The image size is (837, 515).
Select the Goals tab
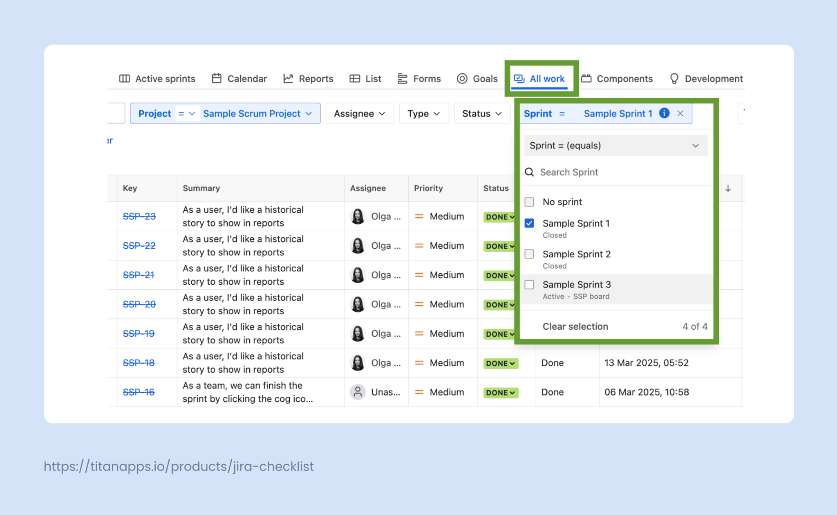click(477, 79)
